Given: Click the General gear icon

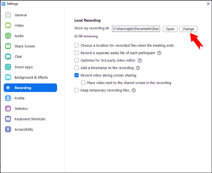Looking at the screenshot, I should (8, 15).
